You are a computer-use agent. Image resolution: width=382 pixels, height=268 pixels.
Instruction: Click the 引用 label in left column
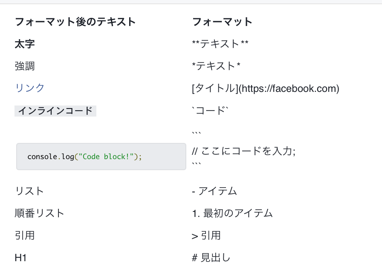pos(25,235)
